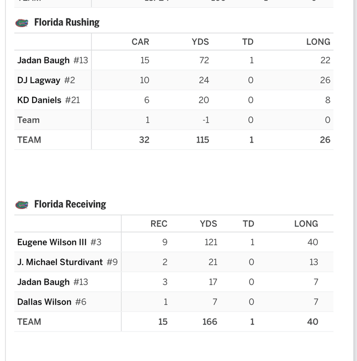
Task: Click the receiving TEAM total yards of 166
Action: (209, 322)
